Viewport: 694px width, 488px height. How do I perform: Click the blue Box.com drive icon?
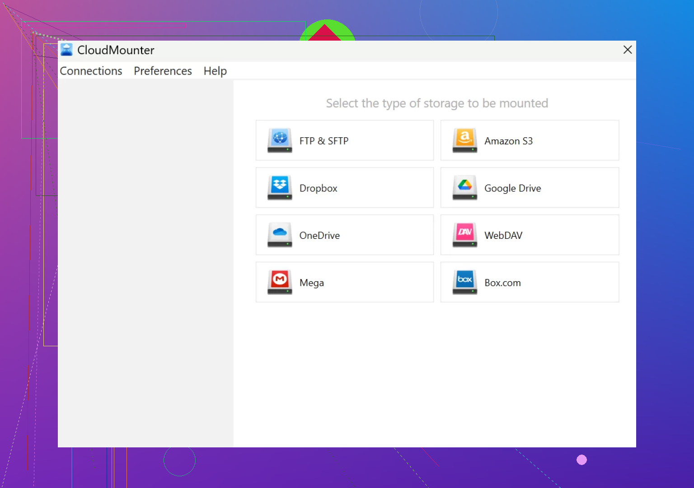coord(464,282)
